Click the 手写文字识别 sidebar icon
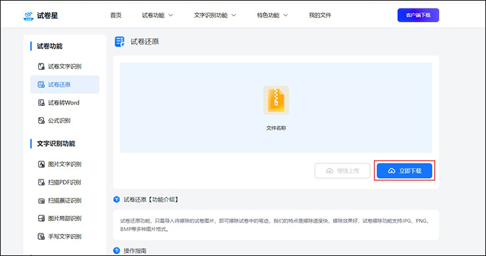 click(41, 237)
